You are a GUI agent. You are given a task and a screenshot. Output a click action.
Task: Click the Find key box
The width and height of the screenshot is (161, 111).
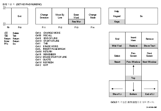pyautogui.click(x=117, y=40)
